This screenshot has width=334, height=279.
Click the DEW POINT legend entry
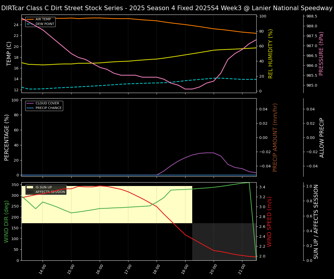45,24
